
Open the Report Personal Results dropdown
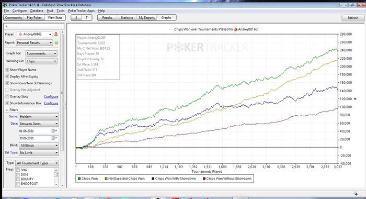(35, 43)
